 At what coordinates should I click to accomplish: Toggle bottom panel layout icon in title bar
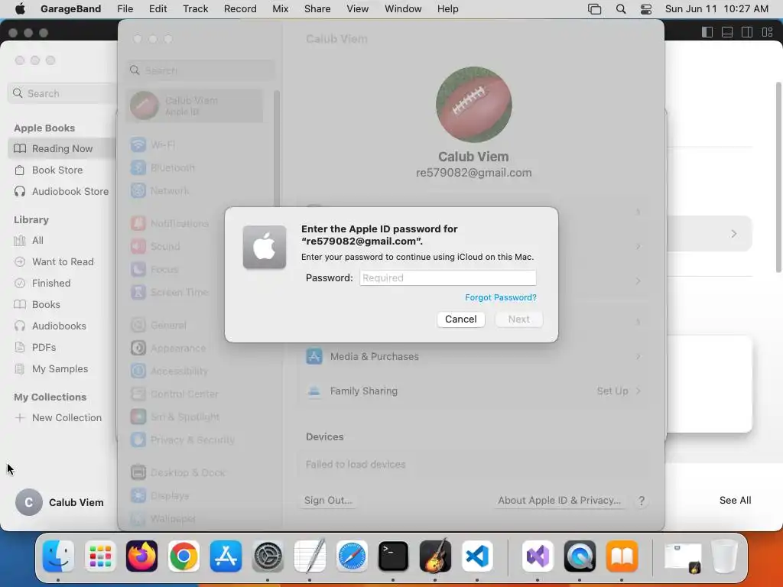click(727, 32)
